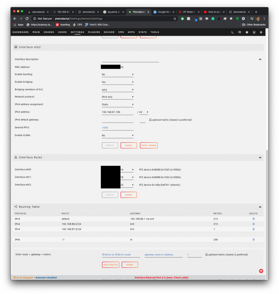279x294 pixels.
Task: Delete the IPv6 ::1 route
Action: pos(253,240)
